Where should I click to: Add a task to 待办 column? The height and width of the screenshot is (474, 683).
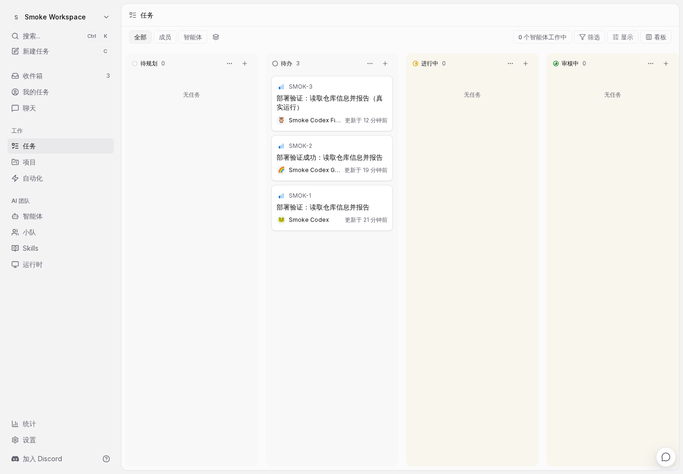coord(385,64)
